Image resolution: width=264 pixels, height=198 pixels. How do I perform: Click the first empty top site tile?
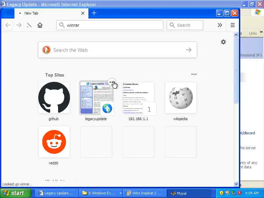pyautogui.click(x=96, y=142)
